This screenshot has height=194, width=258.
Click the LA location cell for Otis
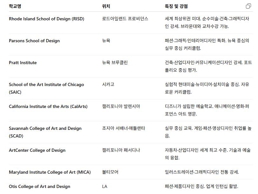[105, 186]
